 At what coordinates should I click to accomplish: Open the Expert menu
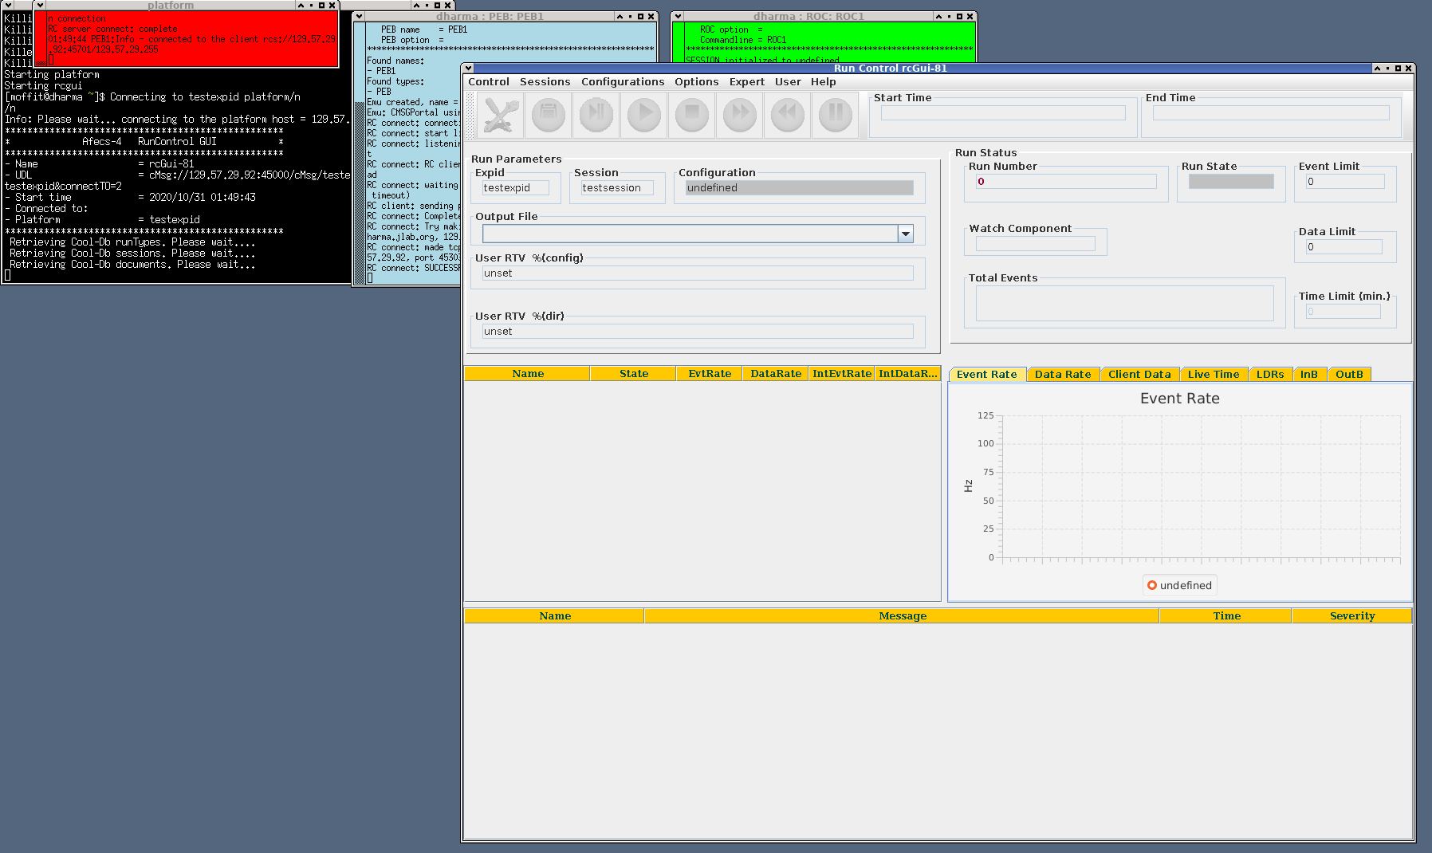pos(746,82)
